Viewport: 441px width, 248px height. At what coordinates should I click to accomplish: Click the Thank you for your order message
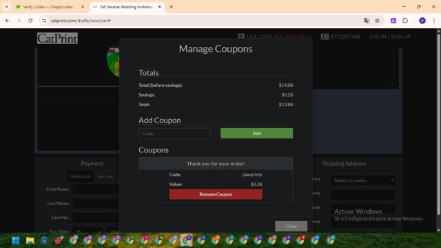click(216, 164)
